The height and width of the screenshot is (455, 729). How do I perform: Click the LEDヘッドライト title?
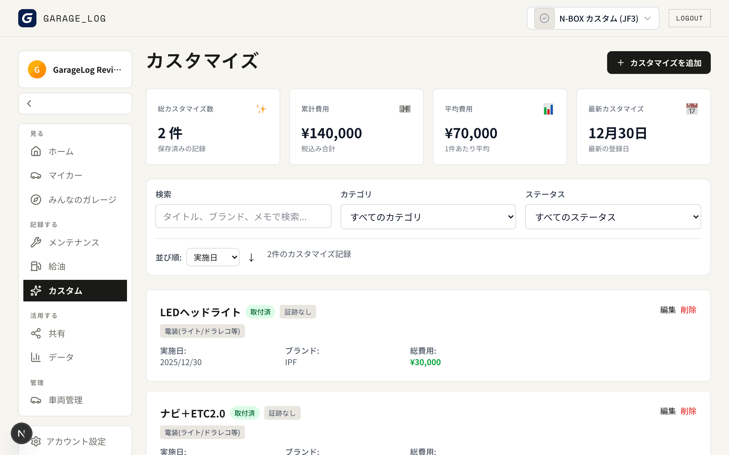[x=200, y=312]
